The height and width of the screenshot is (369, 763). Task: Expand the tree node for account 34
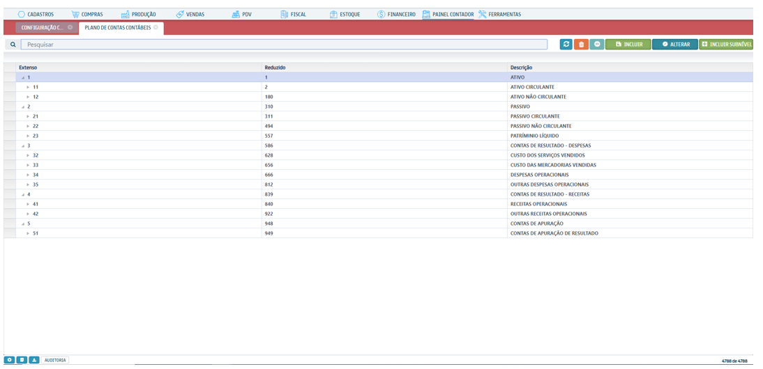click(x=28, y=175)
